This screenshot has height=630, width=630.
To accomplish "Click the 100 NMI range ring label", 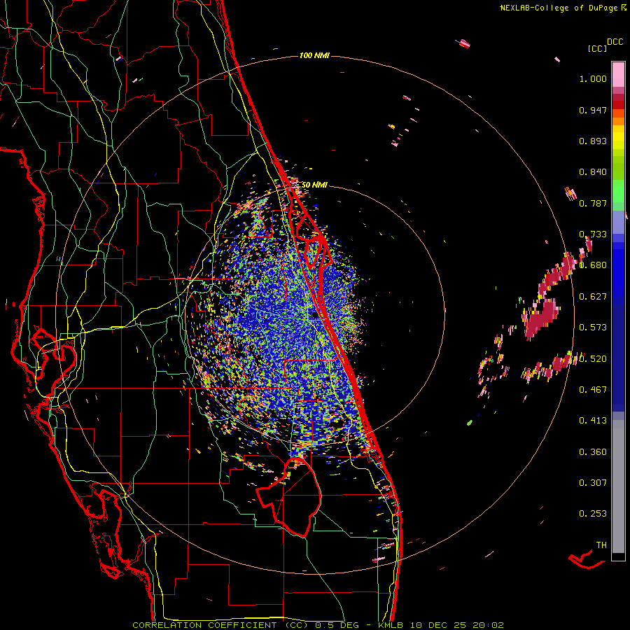I will coord(314,55).
